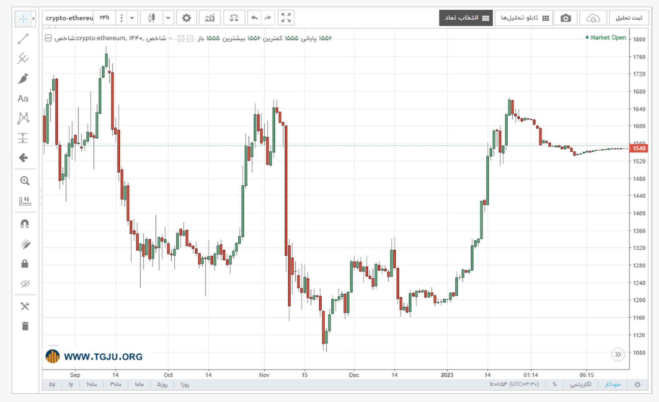659x402 pixels.
Task: Select the 1y time range
Action: 71,384
